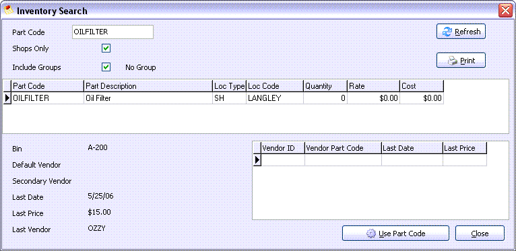Click the Oil Filter description cell
Screen dimensions: 516x251
click(x=148, y=98)
